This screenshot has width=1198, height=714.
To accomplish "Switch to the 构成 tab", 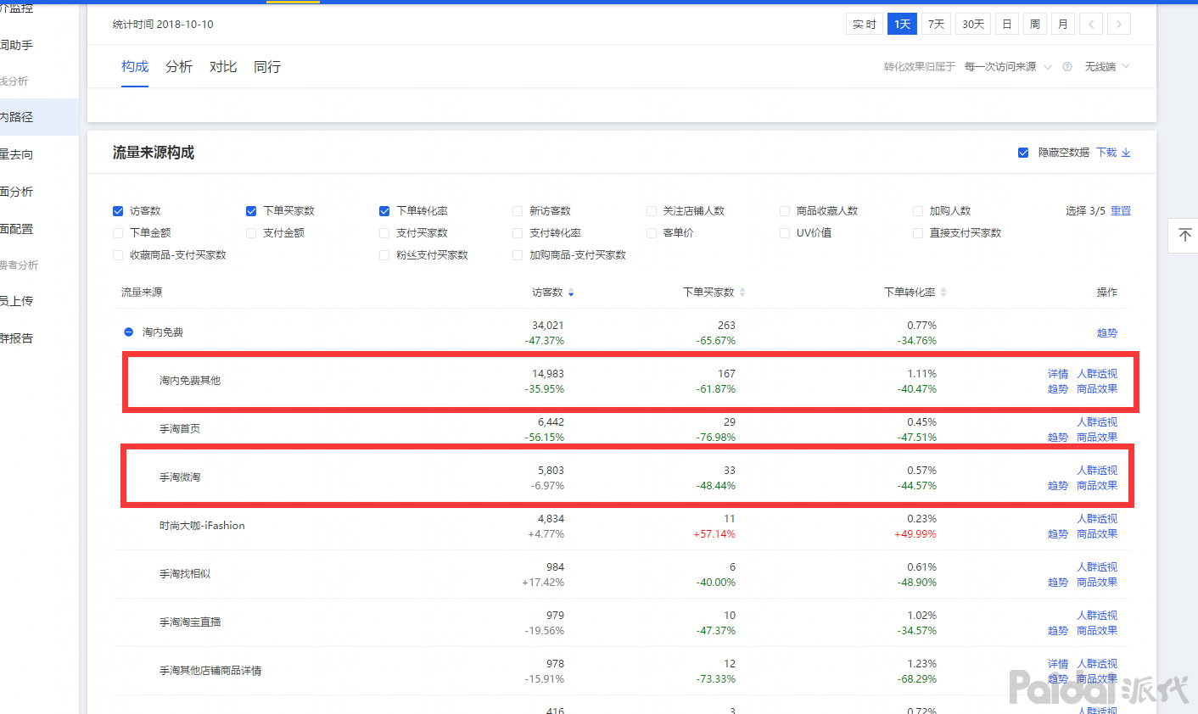I will coord(135,67).
